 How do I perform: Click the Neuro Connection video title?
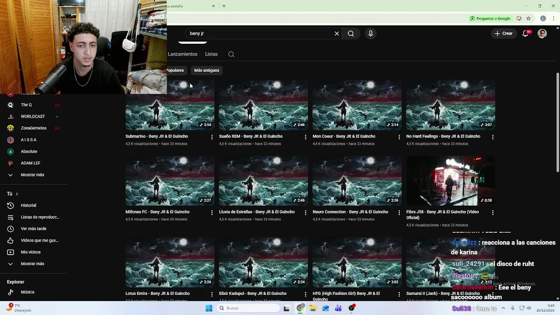click(350, 212)
